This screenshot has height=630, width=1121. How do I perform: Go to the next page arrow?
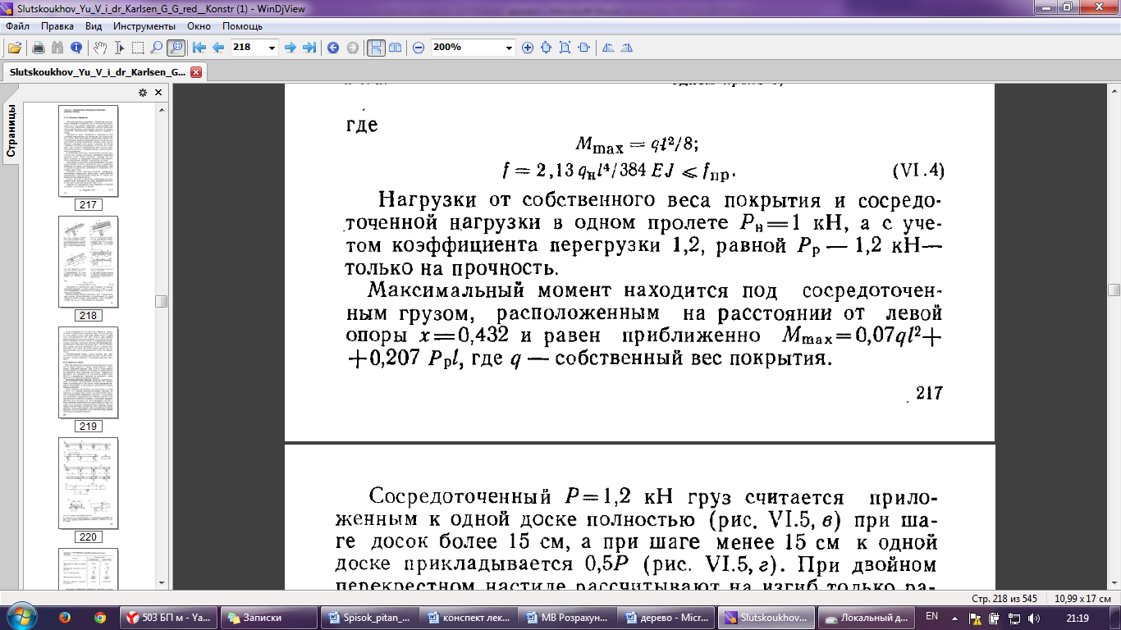[290, 48]
